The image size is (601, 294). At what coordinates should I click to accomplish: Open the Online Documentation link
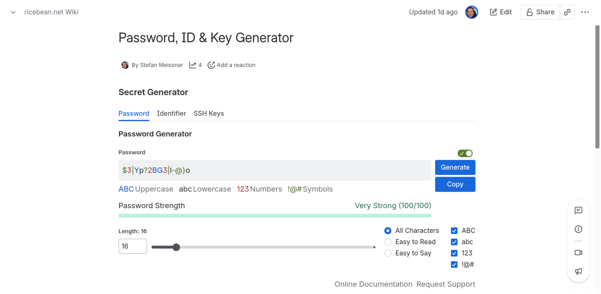pyautogui.click(x=373, y=284)
